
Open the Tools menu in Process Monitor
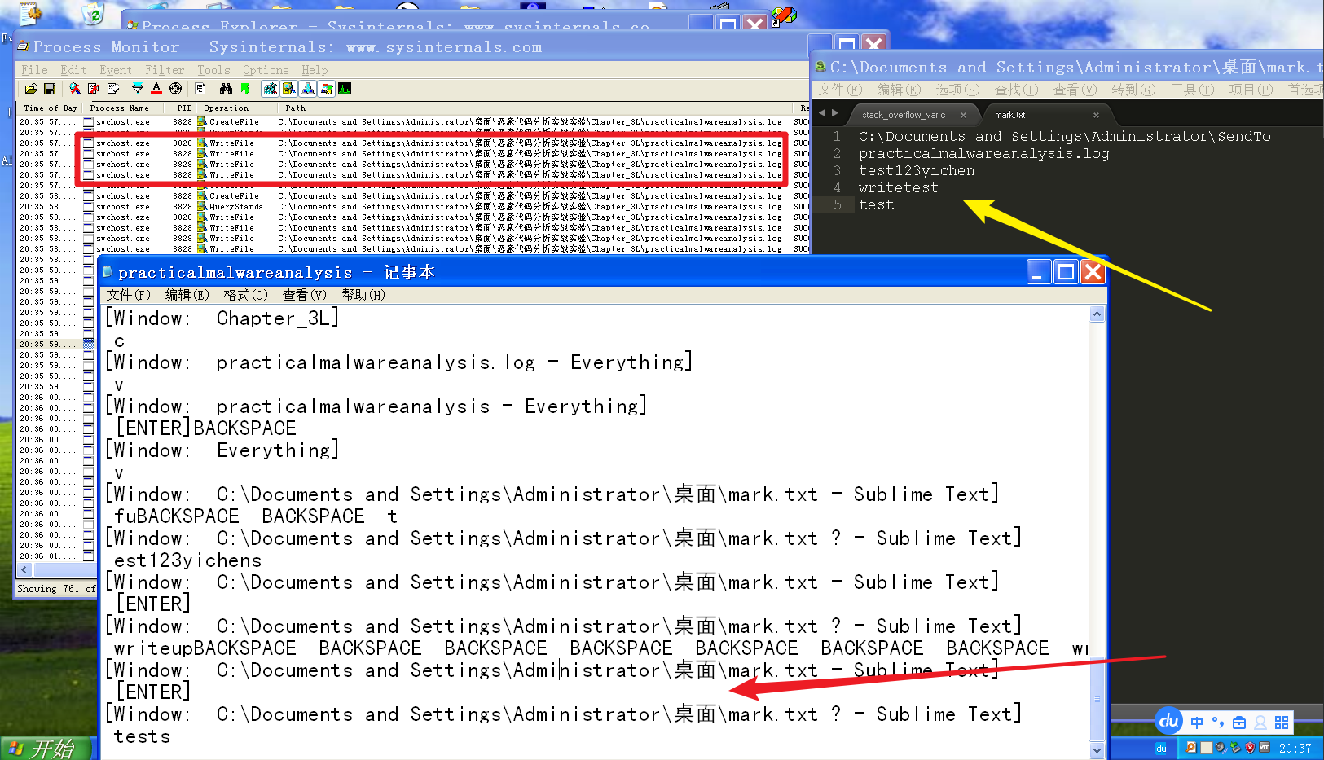(x=213, y=70)
